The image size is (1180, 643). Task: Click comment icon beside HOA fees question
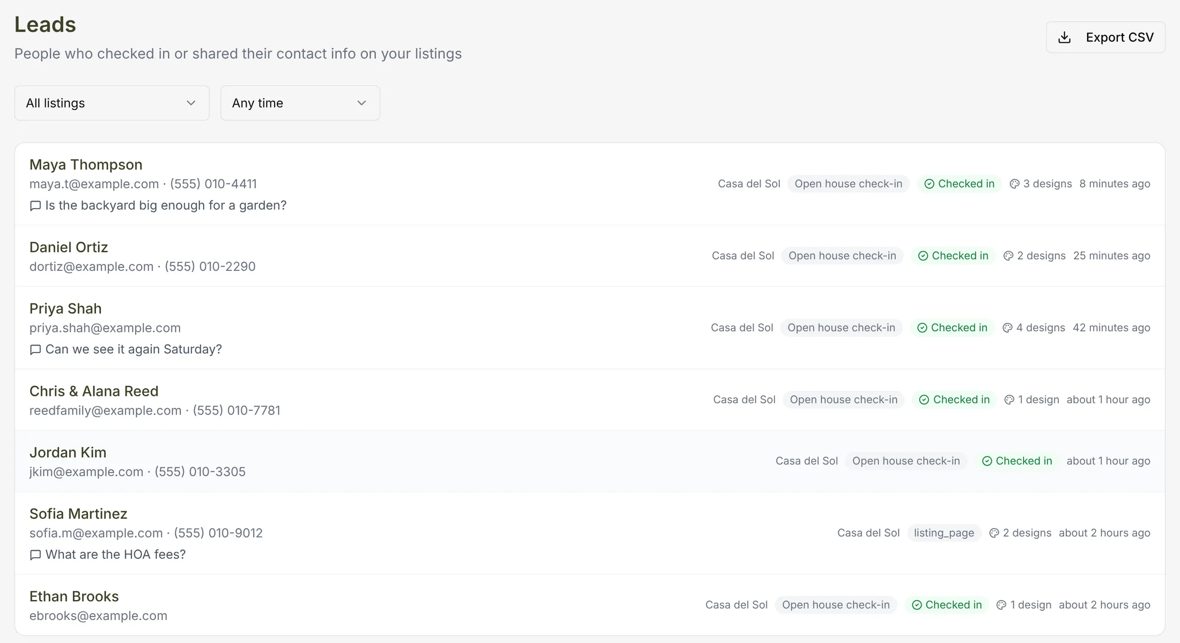(35, 555)
